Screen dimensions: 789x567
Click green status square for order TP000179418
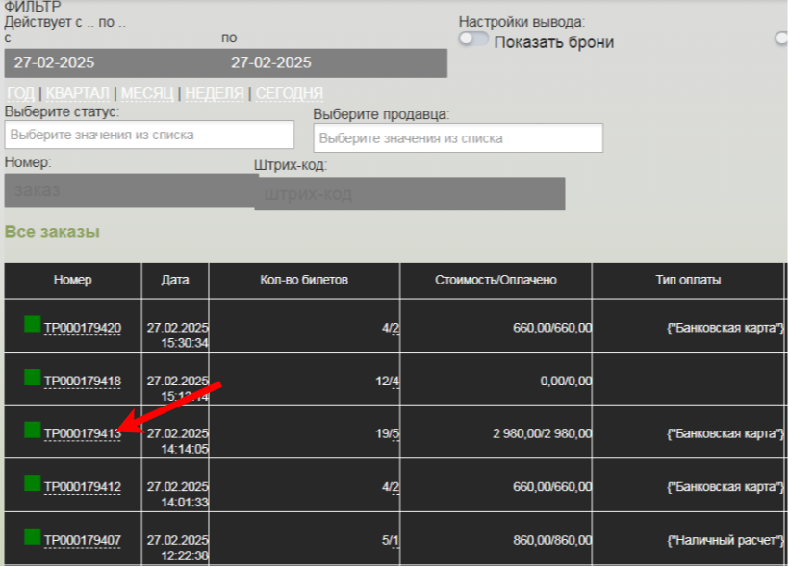coord(33,377)
